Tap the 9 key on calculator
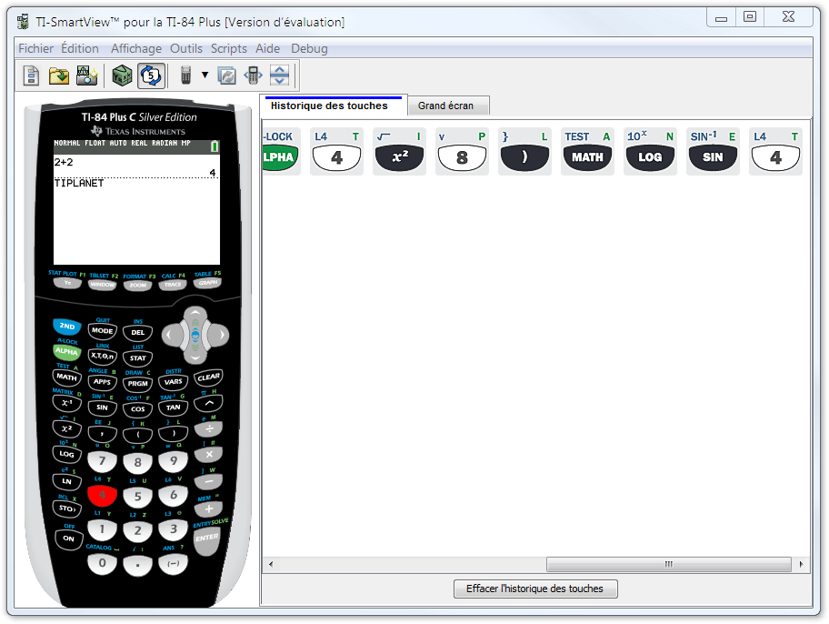Screen dimensions: 829x624 (x=174, y=461)
